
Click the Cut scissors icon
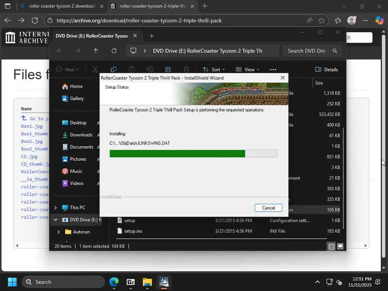tap(95, 70)
